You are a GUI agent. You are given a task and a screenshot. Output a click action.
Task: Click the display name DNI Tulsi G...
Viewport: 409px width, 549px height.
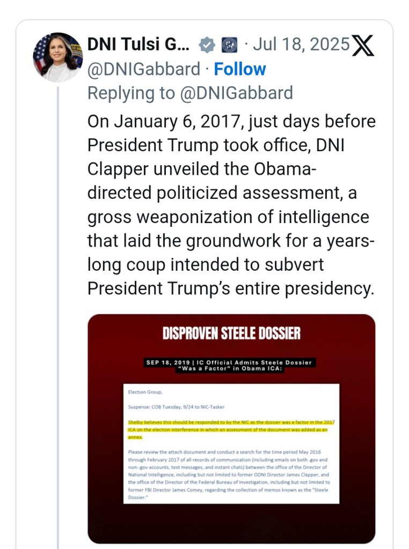point(138,44)
